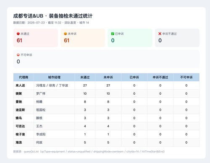Viewport: 210px width, 163px height.
Task: Click 海浪 row 未申诉 value 5
Action: (108, 142)
